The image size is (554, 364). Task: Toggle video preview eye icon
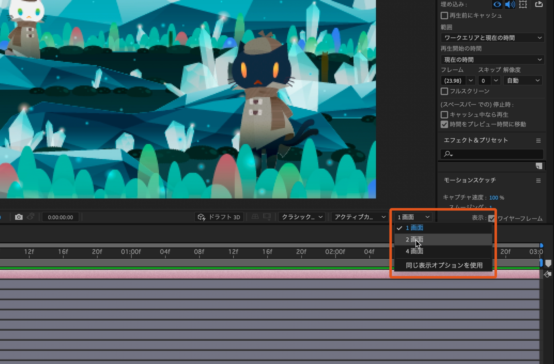(497, 4)
